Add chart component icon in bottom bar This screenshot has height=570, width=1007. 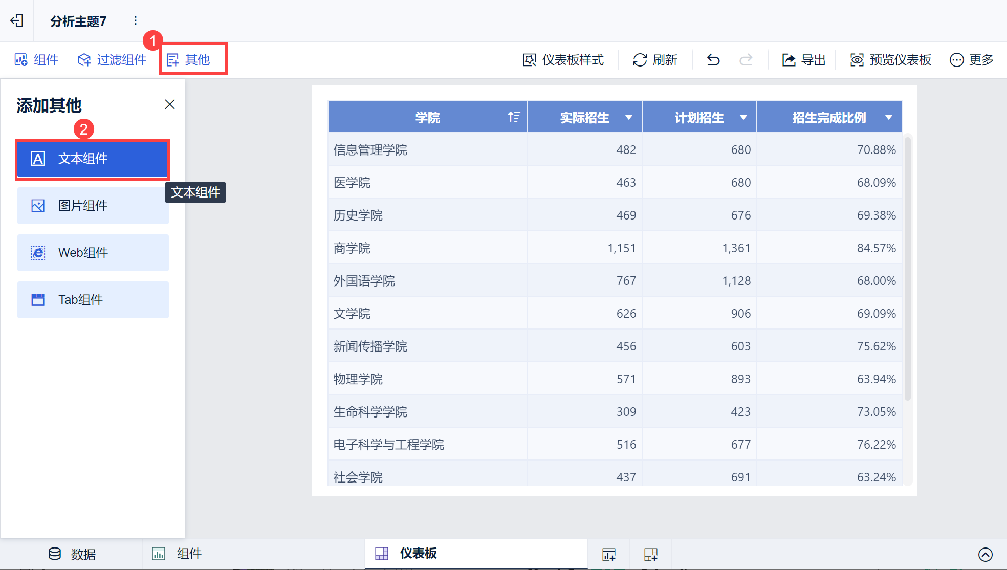point(609,554)
